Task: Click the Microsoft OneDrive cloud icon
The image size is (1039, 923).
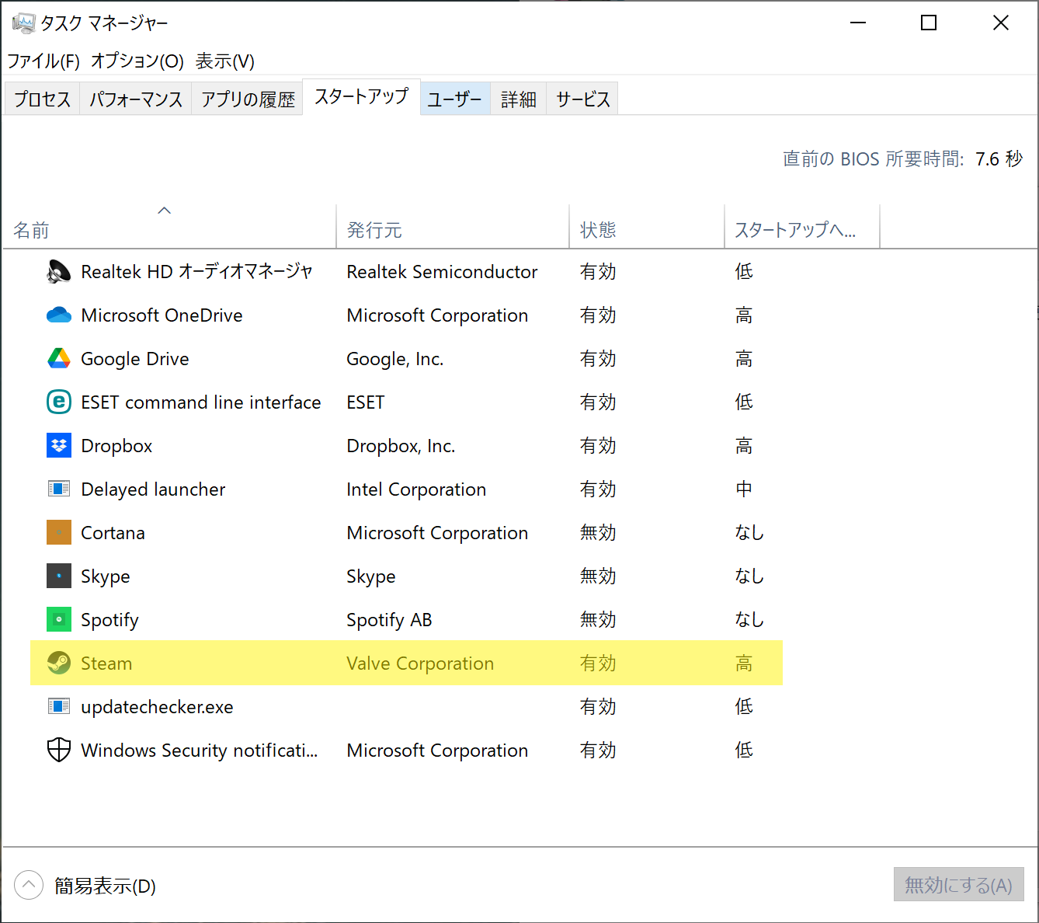Action: (x=59, y=315)
